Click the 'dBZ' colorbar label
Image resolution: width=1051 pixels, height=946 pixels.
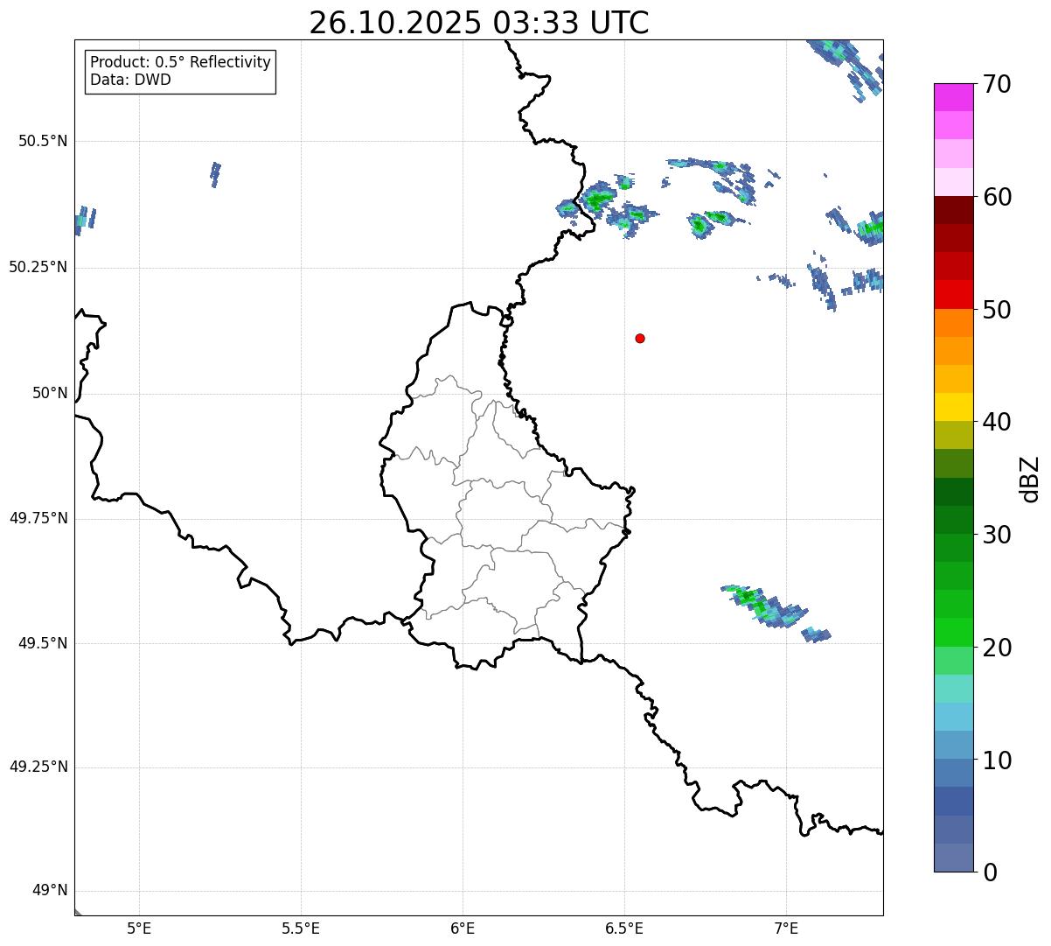pyautogui.click(x=1030, y=478)
